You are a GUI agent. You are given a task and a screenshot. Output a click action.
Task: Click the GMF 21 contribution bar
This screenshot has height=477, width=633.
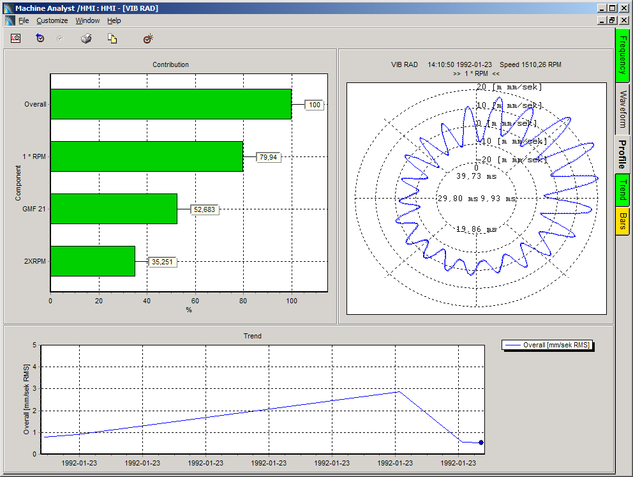(x=114, y=209)
